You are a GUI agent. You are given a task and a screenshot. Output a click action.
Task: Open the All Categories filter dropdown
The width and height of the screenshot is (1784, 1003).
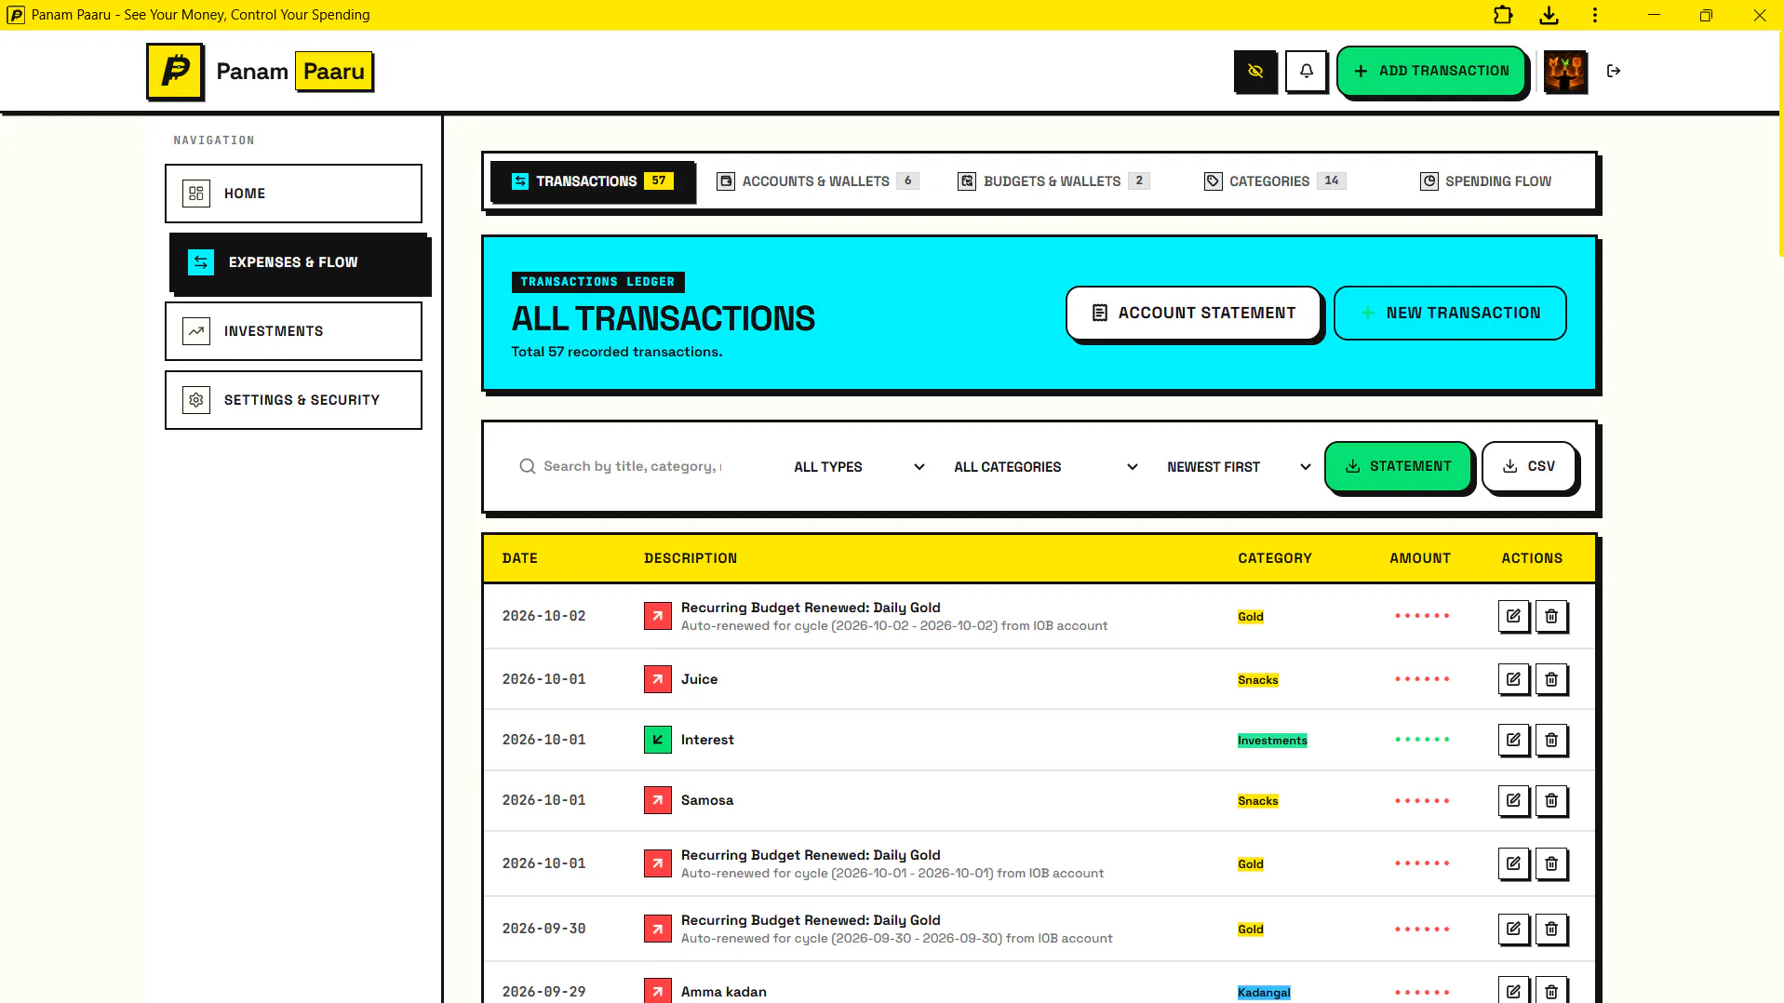[1045, 467]
